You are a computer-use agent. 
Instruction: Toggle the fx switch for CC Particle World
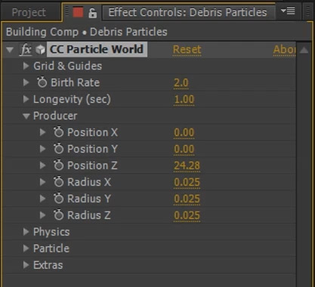tap(26, 49)
